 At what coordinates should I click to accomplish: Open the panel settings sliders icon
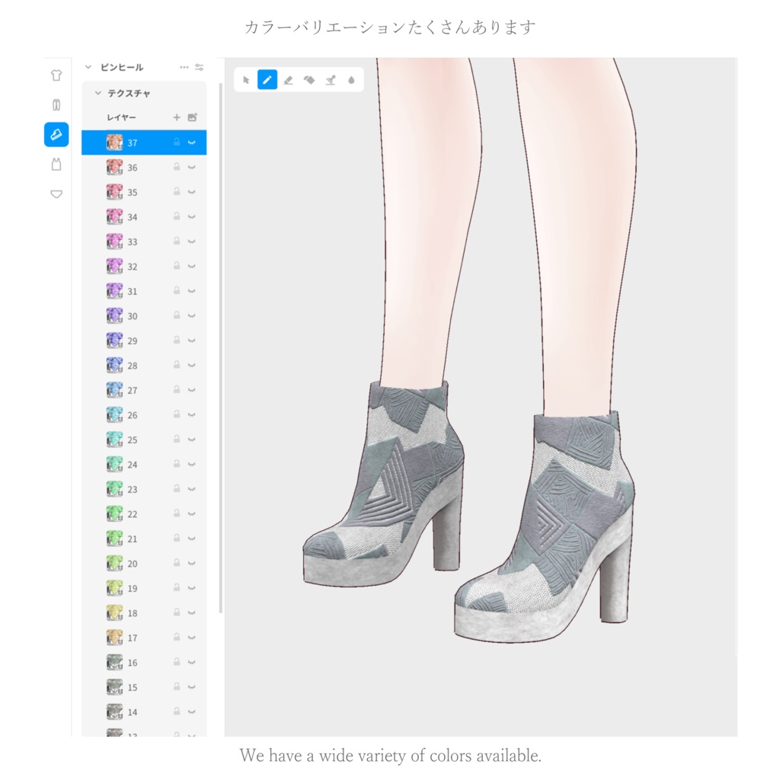(x=200, y=67)
